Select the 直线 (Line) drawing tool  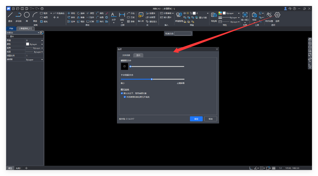click(10, 15)
